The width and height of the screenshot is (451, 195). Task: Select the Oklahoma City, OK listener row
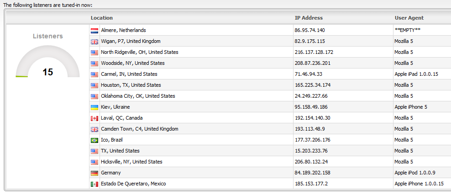tap(138, 96)
